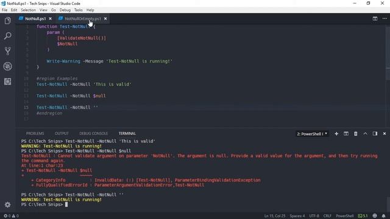Open the terminal selector dropdown PowerShell
The width and height of the screenshot is (390, 219).
coord(312,134)
